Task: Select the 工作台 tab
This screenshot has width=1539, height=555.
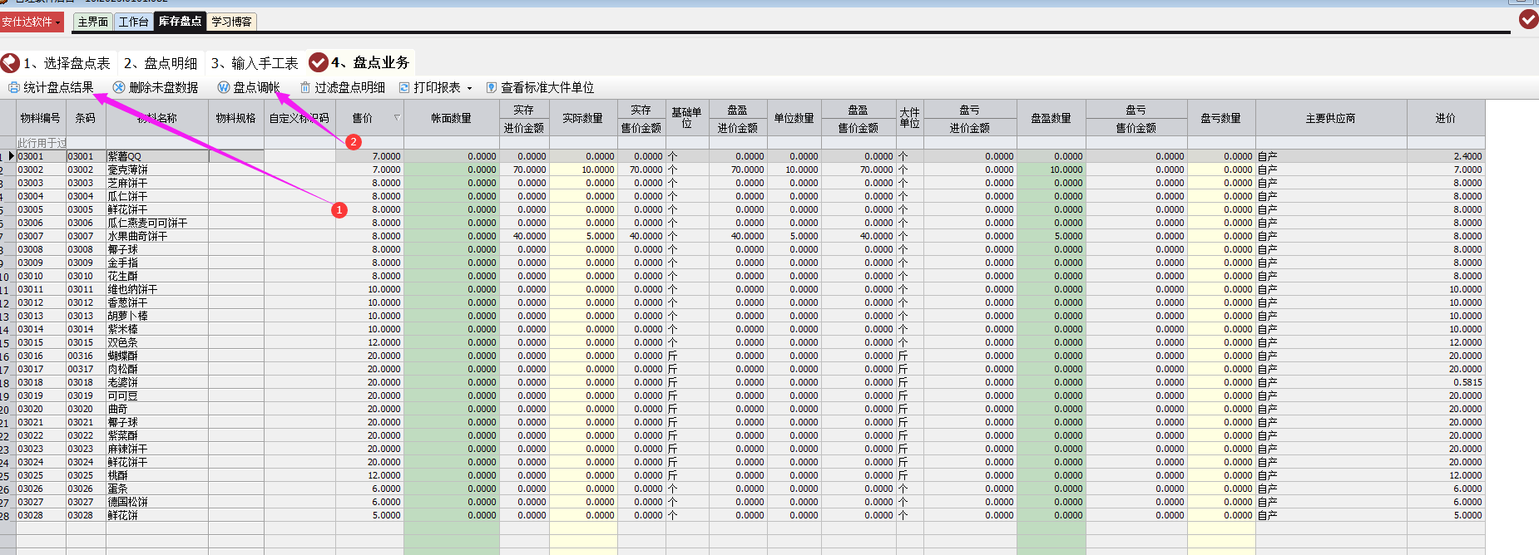Action: pyautogui.click(x=133, y=22)
